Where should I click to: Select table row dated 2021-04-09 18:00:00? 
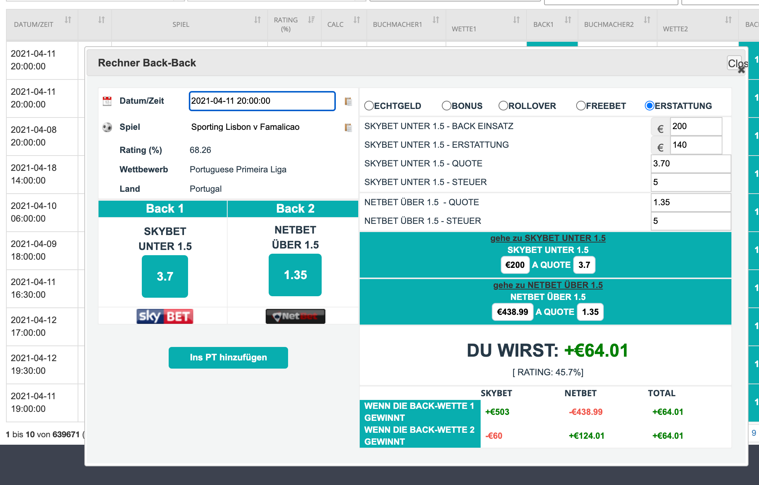(42, 250)
